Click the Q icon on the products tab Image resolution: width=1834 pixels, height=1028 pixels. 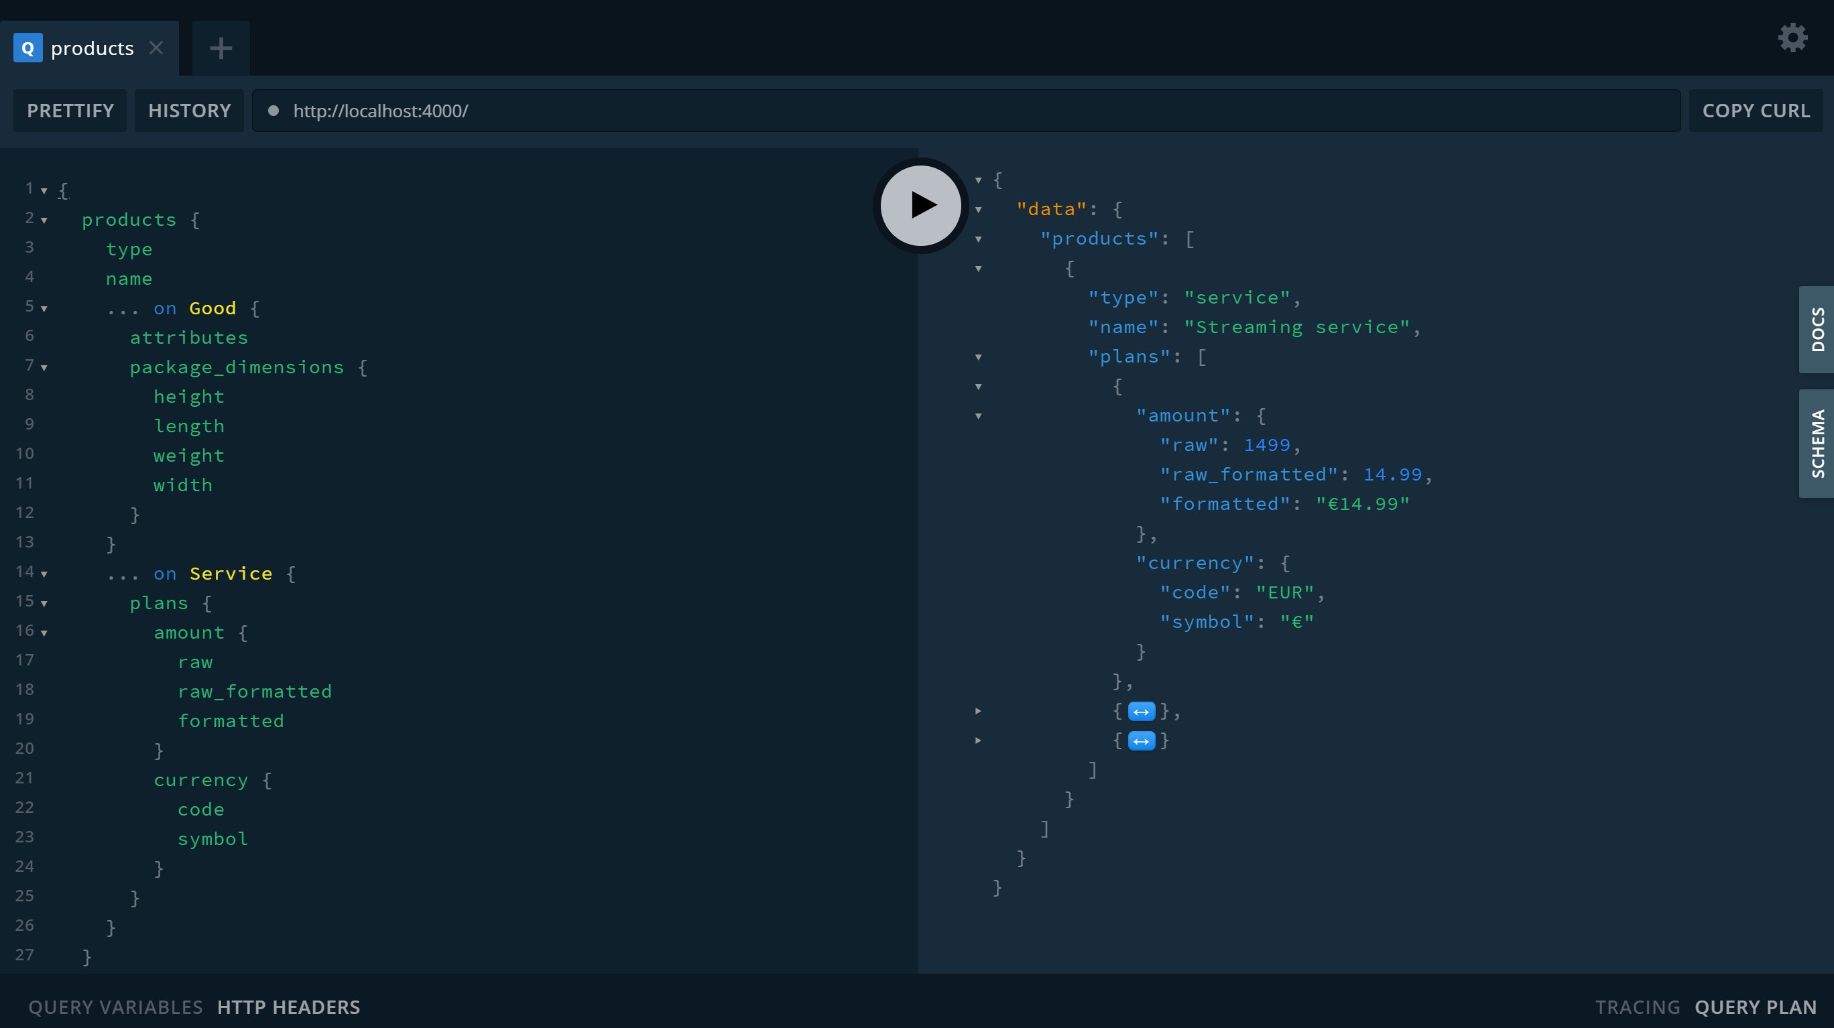click(27, 48)
